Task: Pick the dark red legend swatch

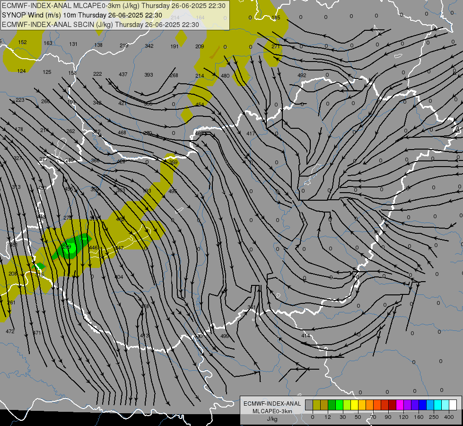Action: click(393, 405)
